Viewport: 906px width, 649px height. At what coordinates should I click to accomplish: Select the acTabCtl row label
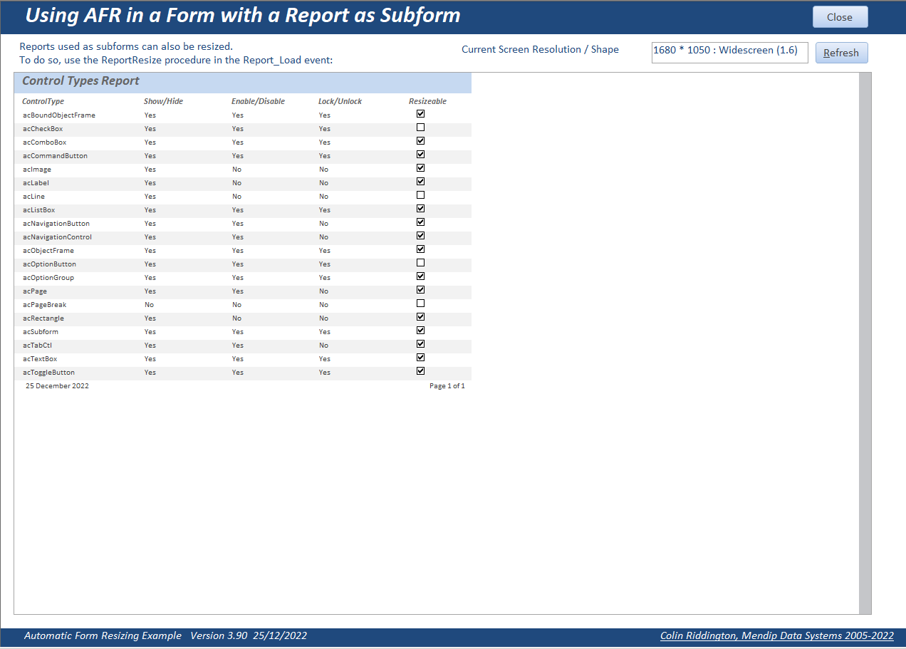37,345
